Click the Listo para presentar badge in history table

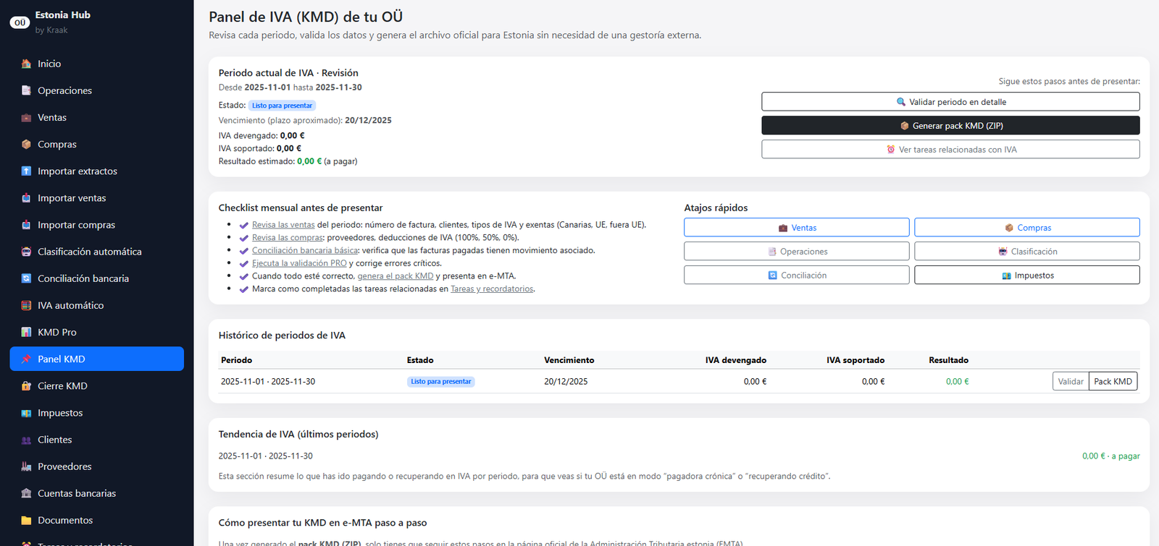[440, 382]
